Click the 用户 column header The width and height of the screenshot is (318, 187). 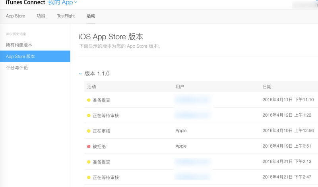(180, 87)
